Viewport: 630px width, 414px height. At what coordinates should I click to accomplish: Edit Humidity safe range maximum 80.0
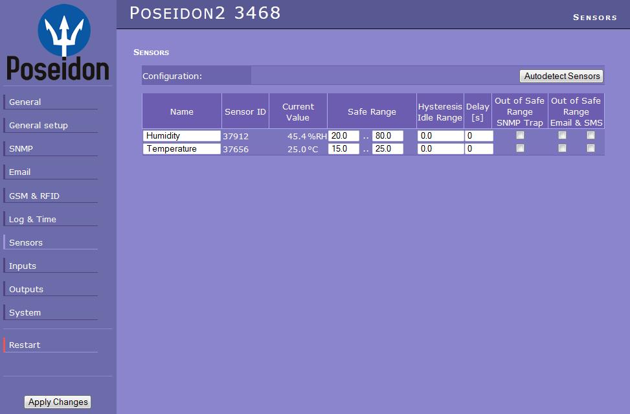point(388,136)
